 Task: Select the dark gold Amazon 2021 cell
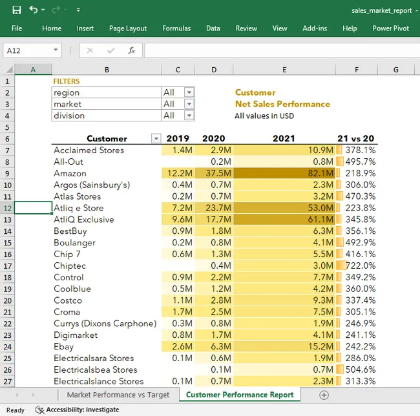click(x=284, y=173)
